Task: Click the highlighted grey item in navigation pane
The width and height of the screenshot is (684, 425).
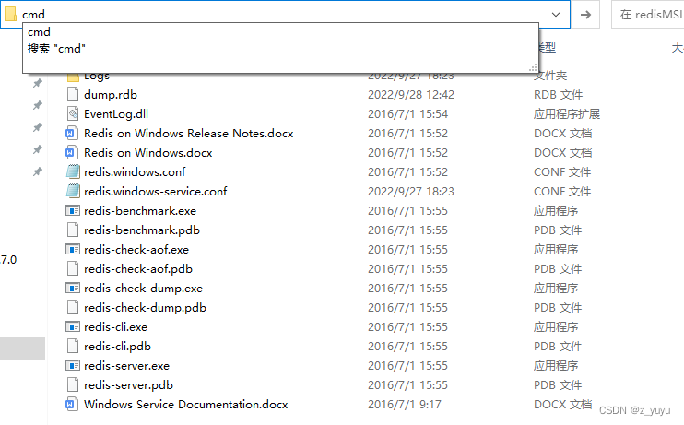Action: (22, 348)
